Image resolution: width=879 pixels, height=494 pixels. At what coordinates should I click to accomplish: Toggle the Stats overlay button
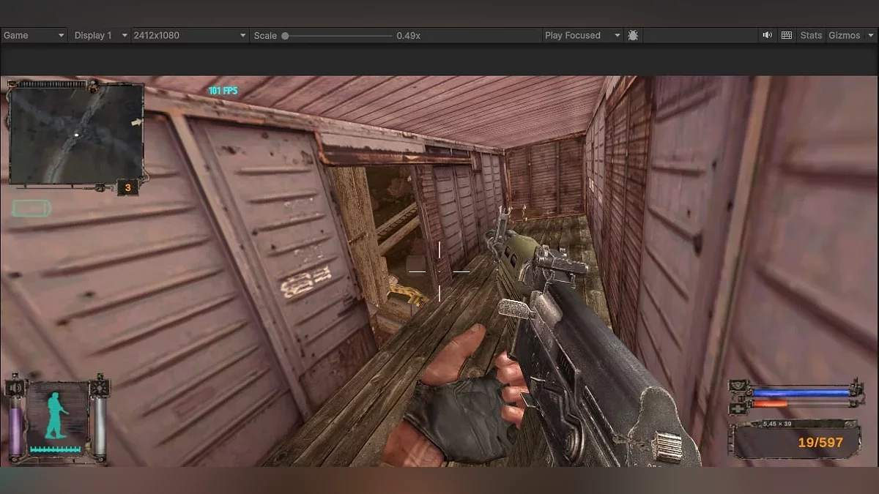(x=811, y=35)
